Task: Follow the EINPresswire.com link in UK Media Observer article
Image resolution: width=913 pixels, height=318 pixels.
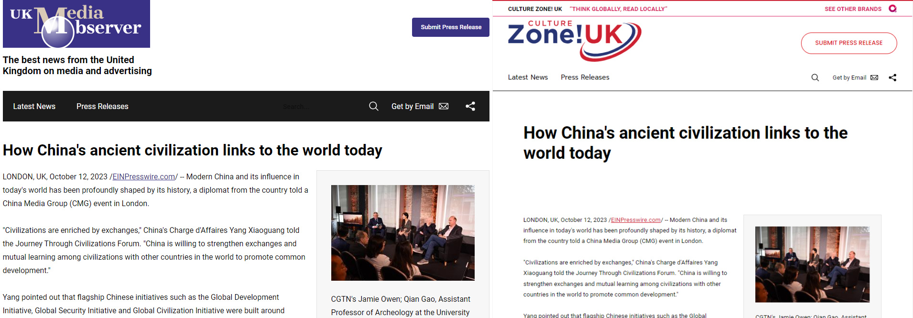Action: (143, 177)
